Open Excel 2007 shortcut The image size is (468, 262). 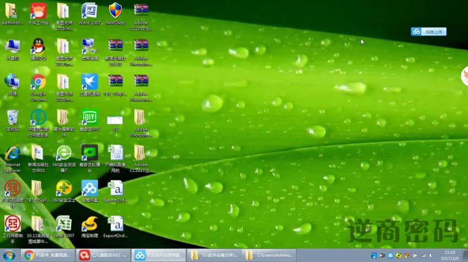pyautogui.click(x=63, y=227)
